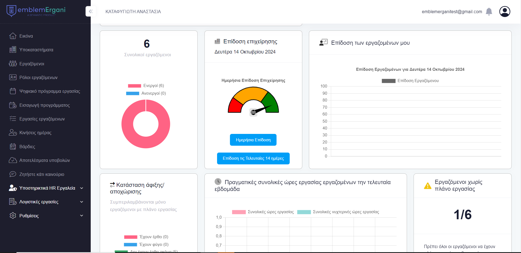Click Επίδοση τις Τελευταίες 14 ημέρες button
The image size is (521, 253).
pos(253,158)
